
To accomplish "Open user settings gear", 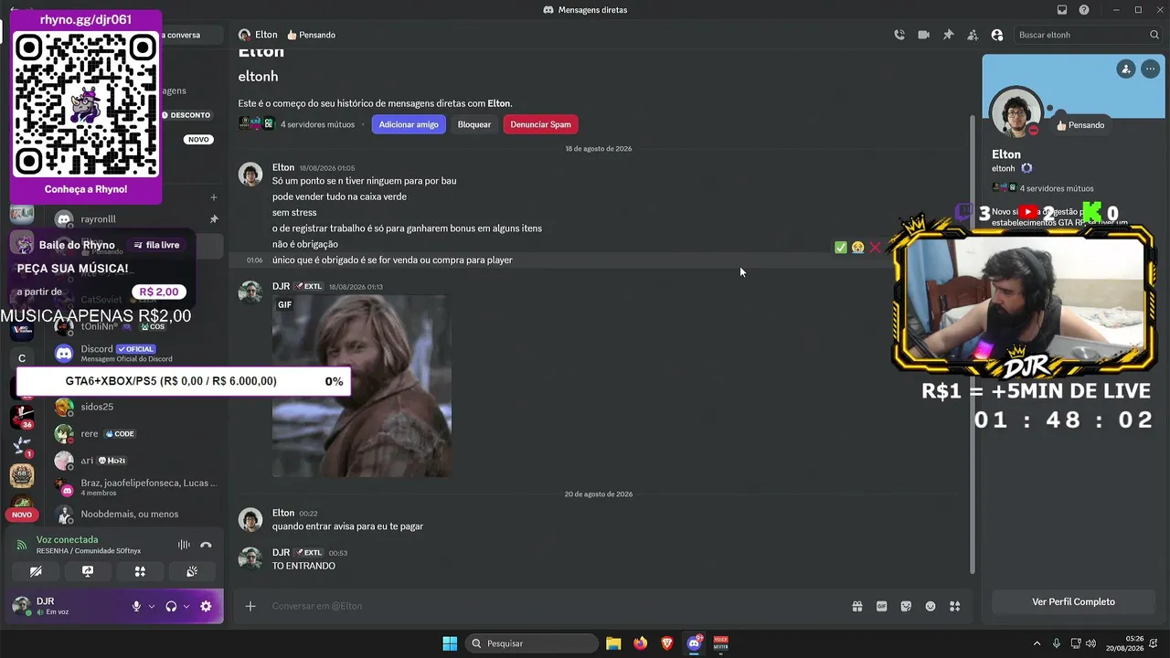I will 206,606.
